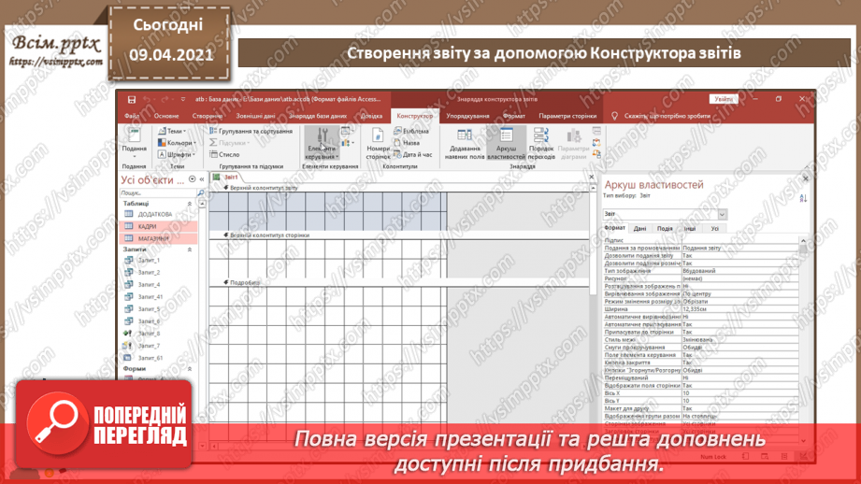Click the Верхній колонтитул звіту section bar

[399, 188]
